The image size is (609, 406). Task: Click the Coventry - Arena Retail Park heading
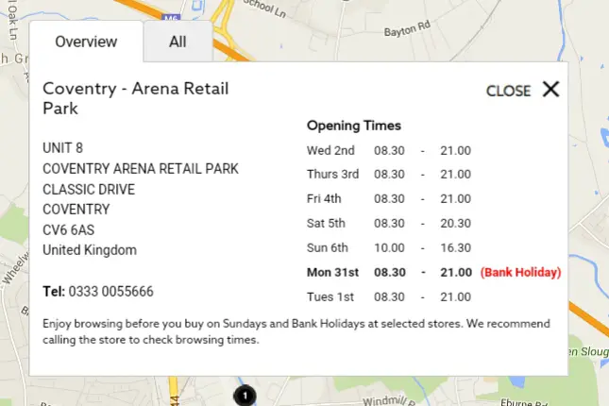(136, 98)
